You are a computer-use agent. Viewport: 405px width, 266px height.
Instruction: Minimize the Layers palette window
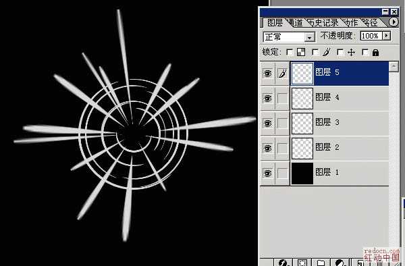click(x=385, y=11)
